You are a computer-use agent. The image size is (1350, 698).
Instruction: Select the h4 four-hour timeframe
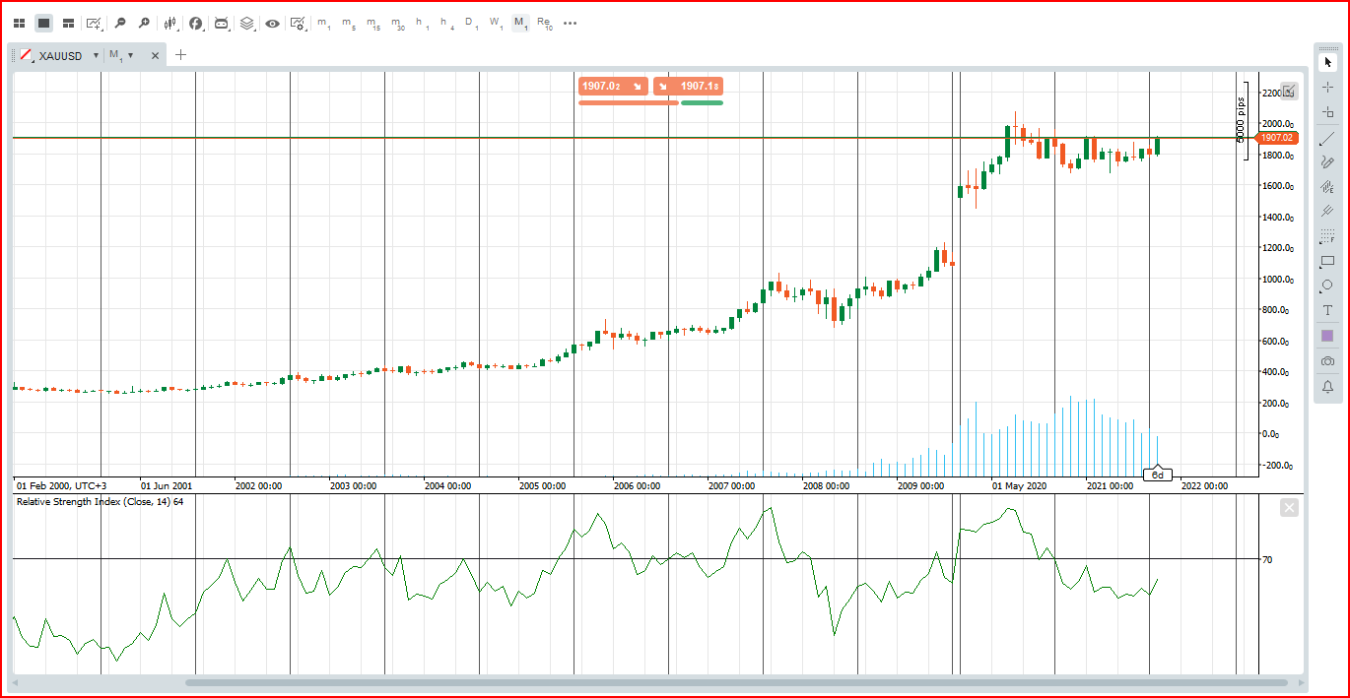[446, 23]
